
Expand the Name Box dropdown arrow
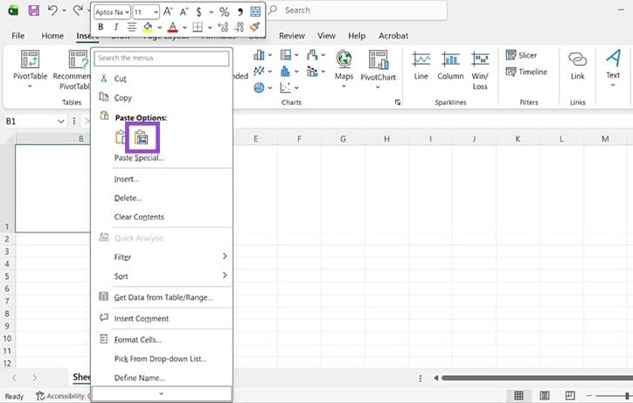click(x=61, y=122)
